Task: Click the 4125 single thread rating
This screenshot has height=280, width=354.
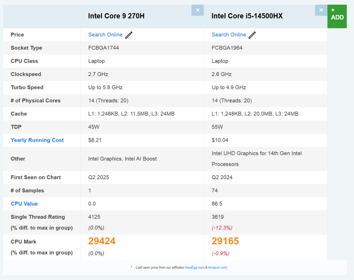Action: tap(94, 217)
